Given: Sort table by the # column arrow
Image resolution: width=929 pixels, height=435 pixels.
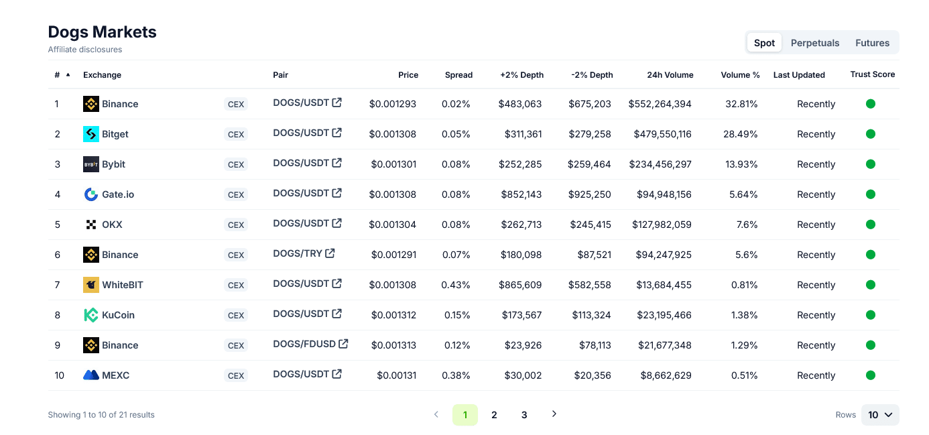Looking at the screenshot, I should pos(68,75).
